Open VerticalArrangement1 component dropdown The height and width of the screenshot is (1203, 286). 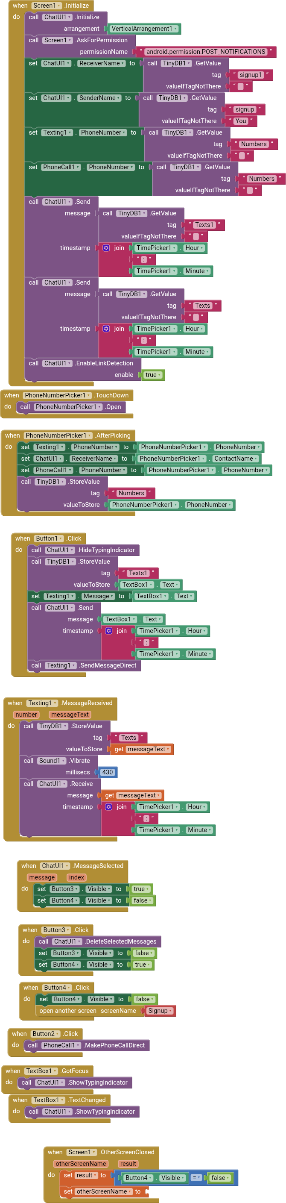[144, 29]
